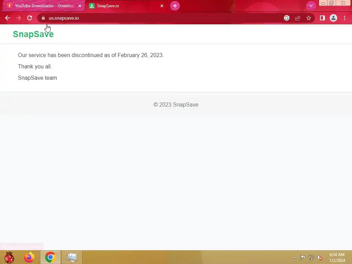
Task: Launch Firefox from the taskbar
Action: click(30, 257)
